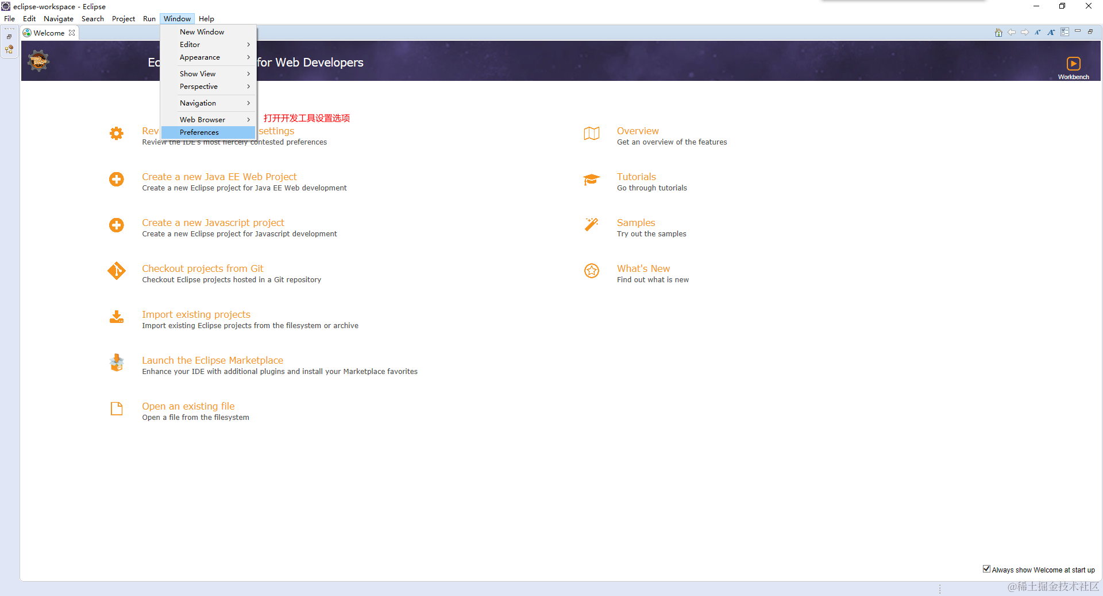
Task: Click the plus icon for Javascript project
Action: pos(117,225)
